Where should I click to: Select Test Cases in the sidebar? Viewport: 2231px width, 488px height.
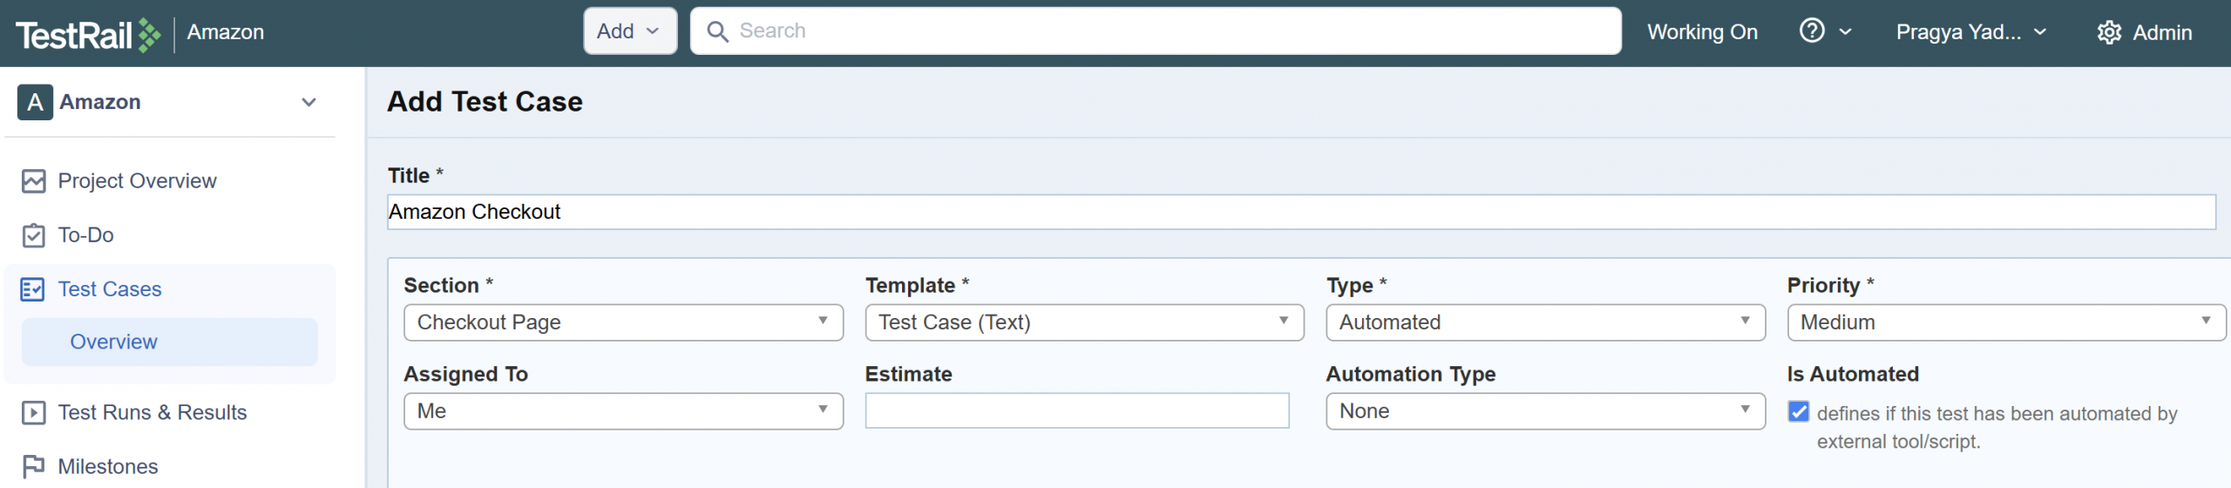110,289
